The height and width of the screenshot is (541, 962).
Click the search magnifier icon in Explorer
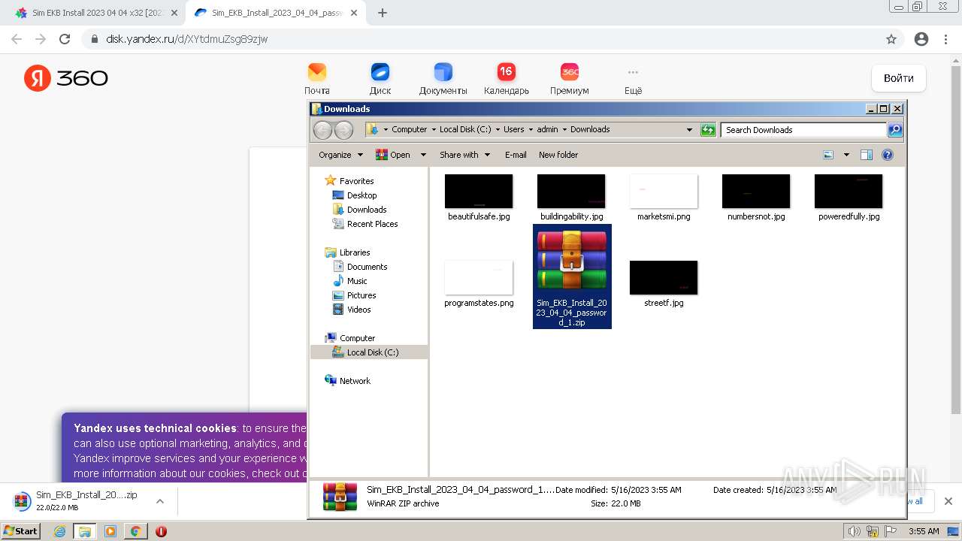pos(895,130)
